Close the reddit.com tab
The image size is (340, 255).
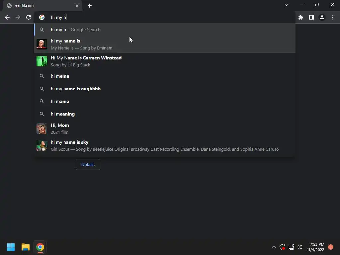coord(77,6)
